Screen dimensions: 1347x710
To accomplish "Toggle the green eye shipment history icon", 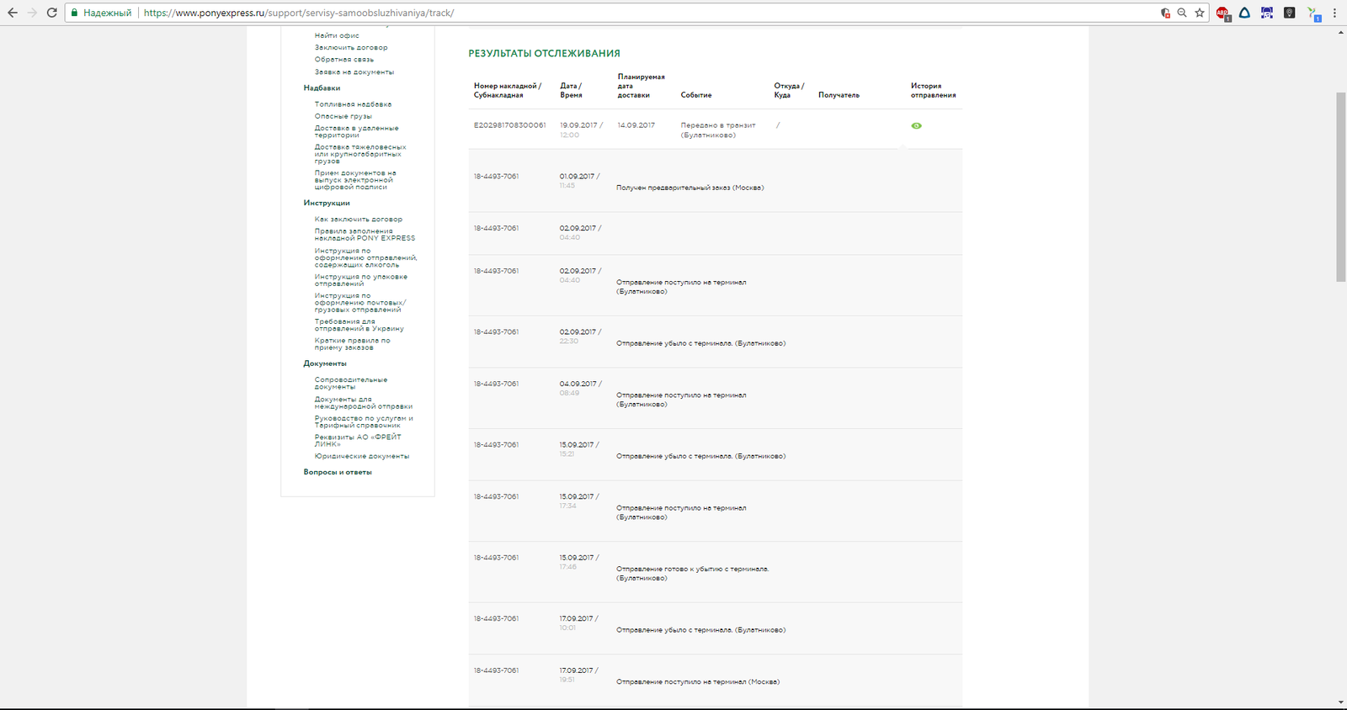I will click(x=916, y=125).
